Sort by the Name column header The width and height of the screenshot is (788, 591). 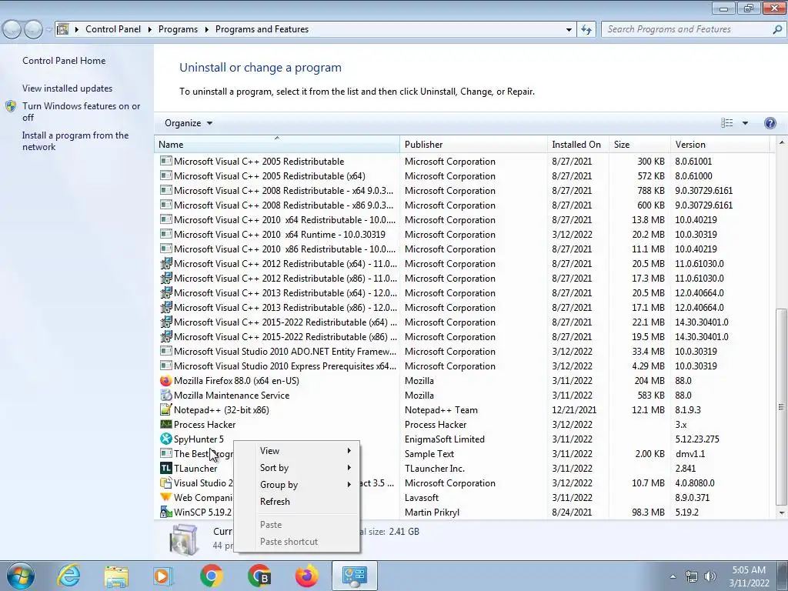(277, 144)
